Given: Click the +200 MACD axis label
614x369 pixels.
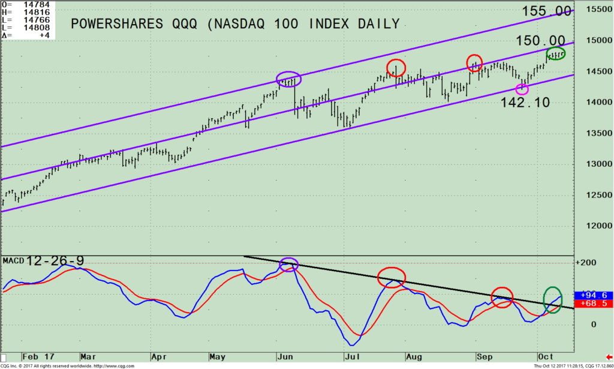Looking at the screenshot, I should [586, 263].
